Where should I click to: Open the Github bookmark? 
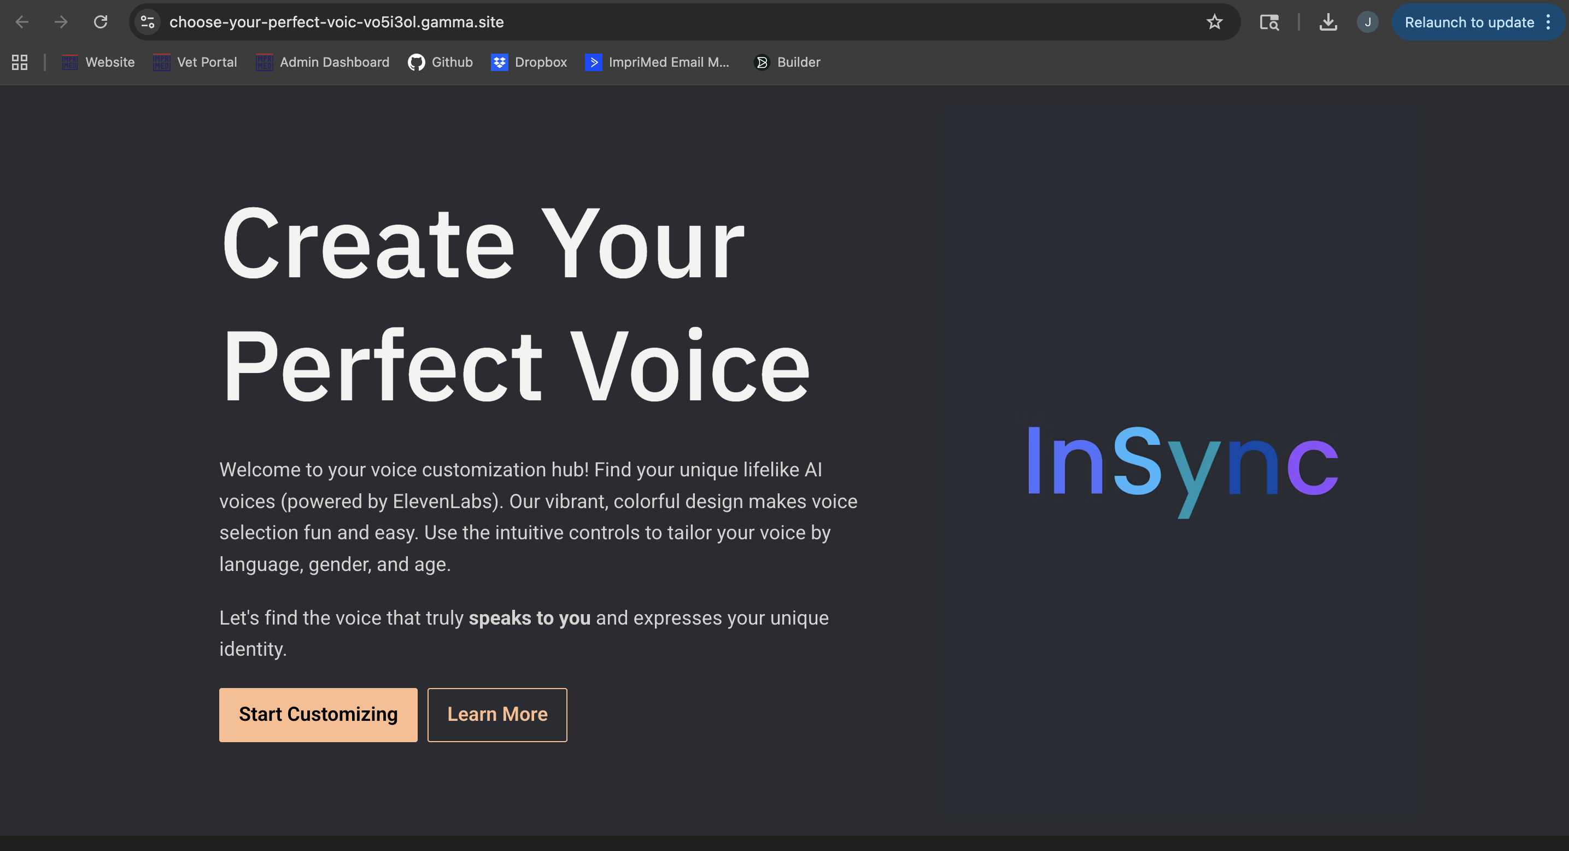441,62
